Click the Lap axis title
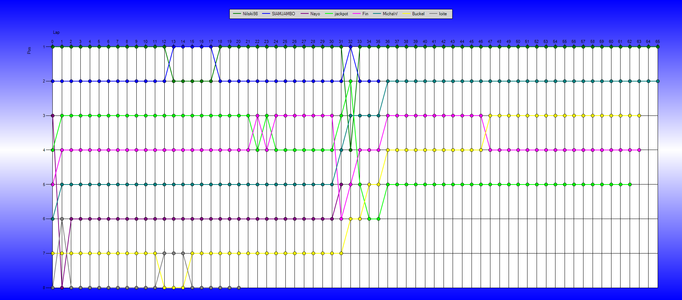Image resolution: width=682 pixels, height=300 pixels. pos(56,32)
